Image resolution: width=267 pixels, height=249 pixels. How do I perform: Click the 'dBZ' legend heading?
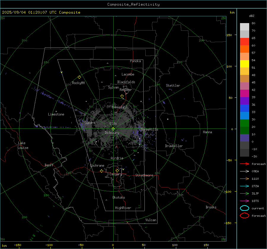coord(252,16)
